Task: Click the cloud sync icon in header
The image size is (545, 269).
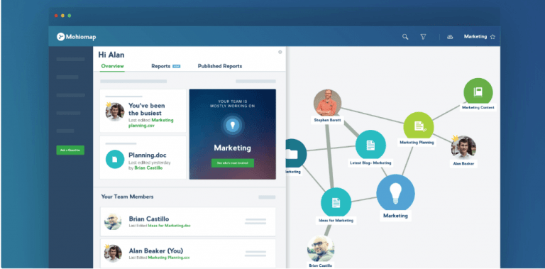Action: (450, 37)
